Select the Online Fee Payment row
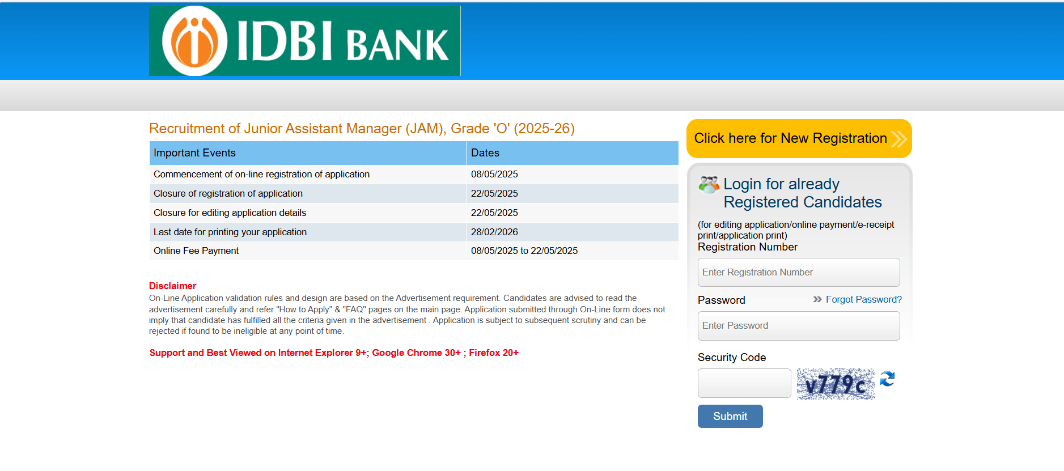Image resolution: width=1064 pixels, height=471 pixels. (196, 251)
